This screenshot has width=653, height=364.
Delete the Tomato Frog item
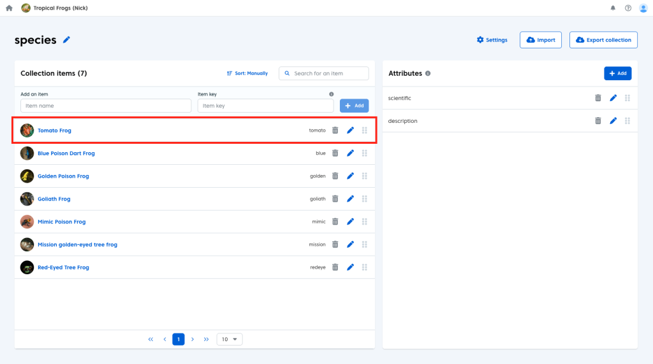[335, 130]
